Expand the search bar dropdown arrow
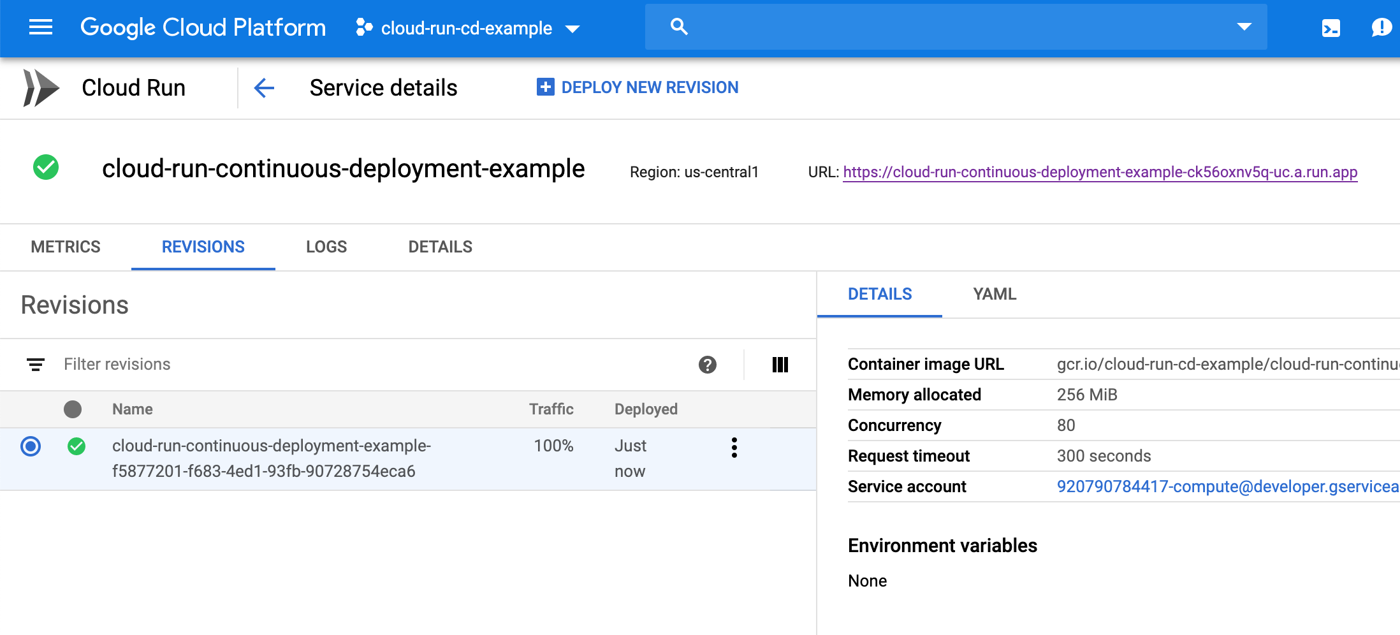 (1244, 27)
